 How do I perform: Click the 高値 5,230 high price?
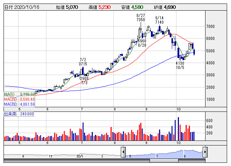tap(100, 7)
